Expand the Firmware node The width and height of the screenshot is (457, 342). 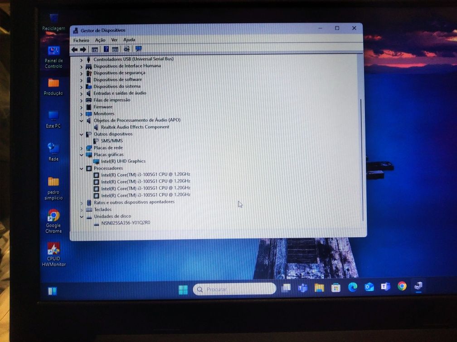[x=81, y=107]
